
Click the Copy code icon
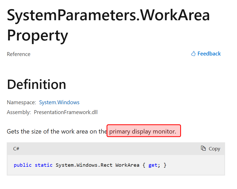(203, 148)
